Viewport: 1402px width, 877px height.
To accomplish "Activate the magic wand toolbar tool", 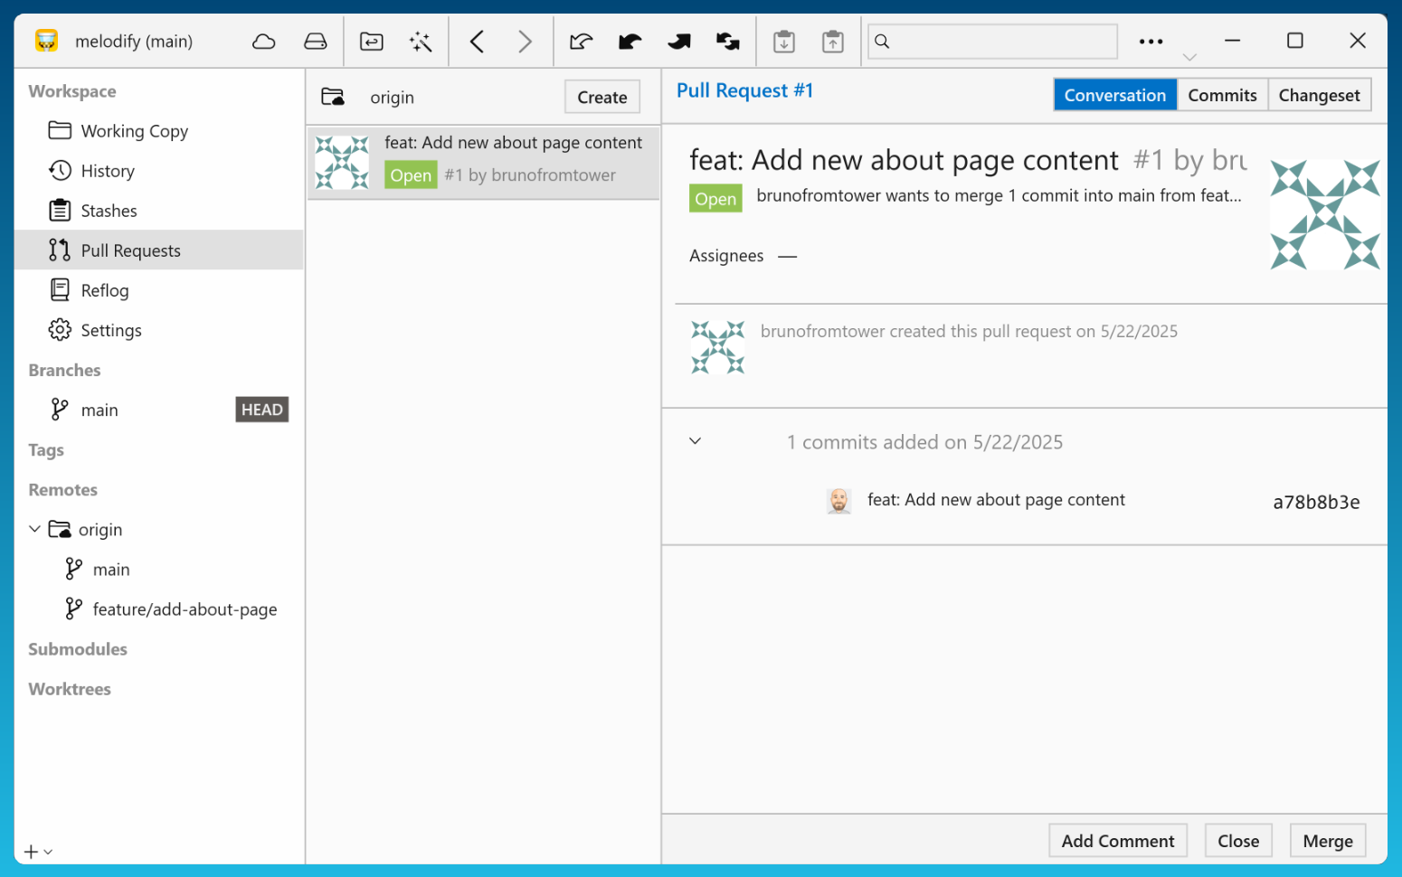I will point(421,41).
